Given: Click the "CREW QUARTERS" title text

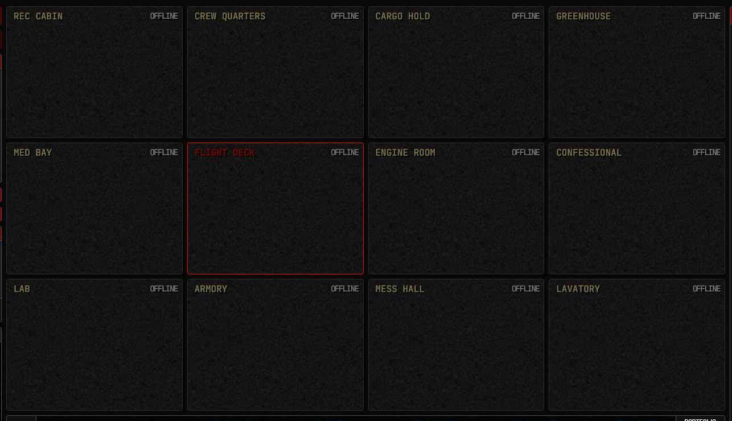Looking at the screenshot, I should click(x=230, y=16).
